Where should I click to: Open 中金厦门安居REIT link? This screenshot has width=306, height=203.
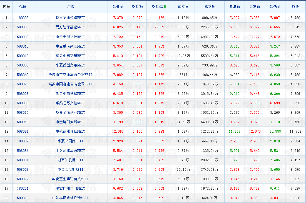pyautogui.click(x=70, y=122)
